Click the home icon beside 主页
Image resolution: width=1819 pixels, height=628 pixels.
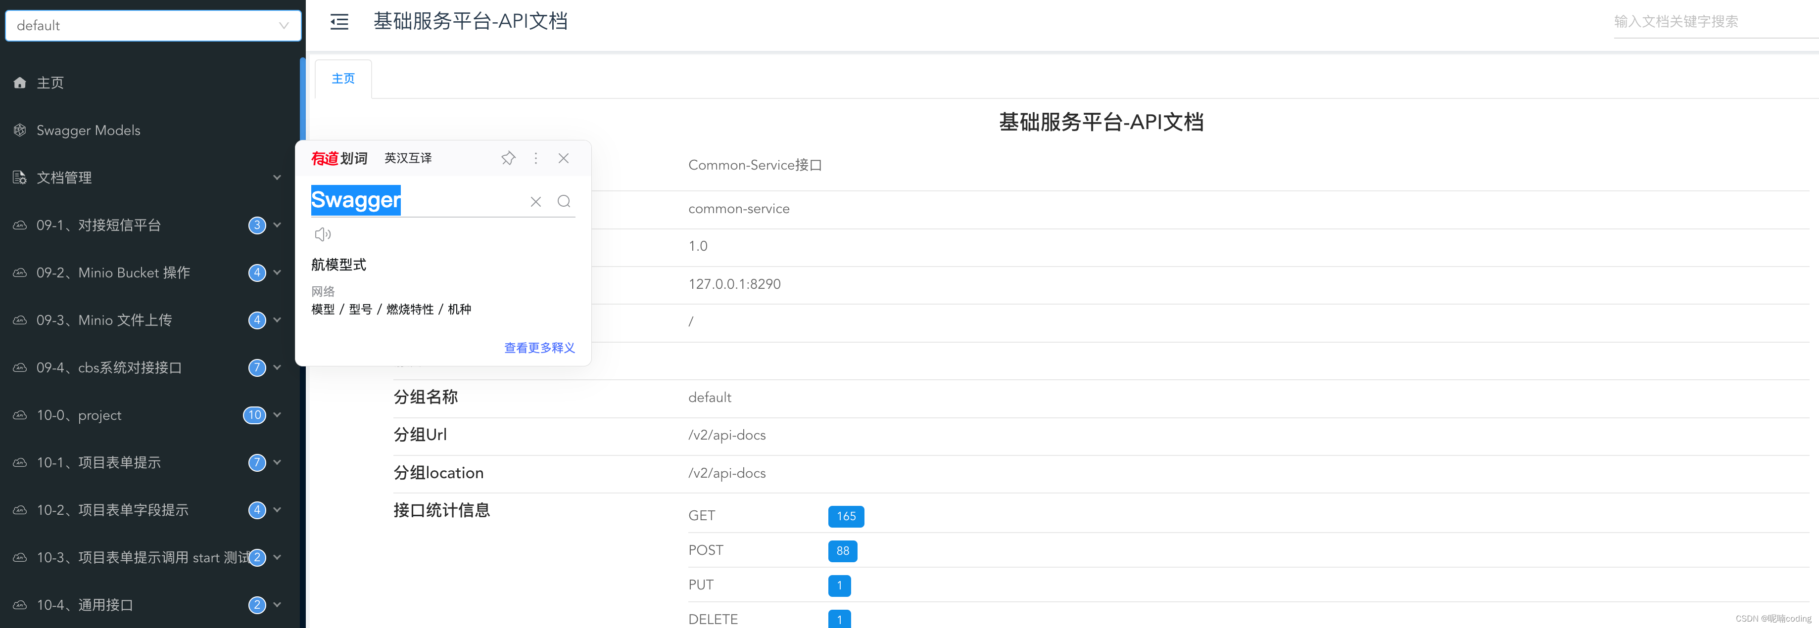20,83
